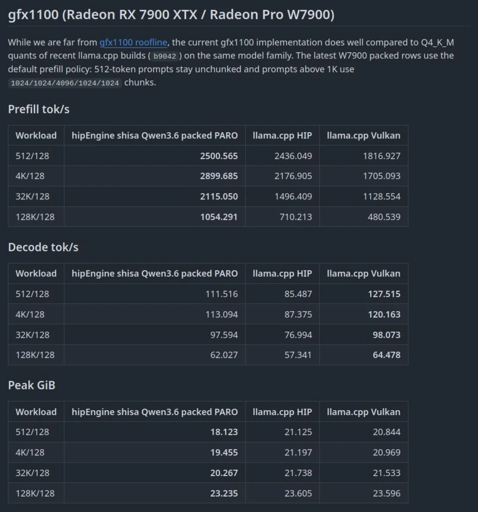Click Decode table Workload column header

[36, 273]
